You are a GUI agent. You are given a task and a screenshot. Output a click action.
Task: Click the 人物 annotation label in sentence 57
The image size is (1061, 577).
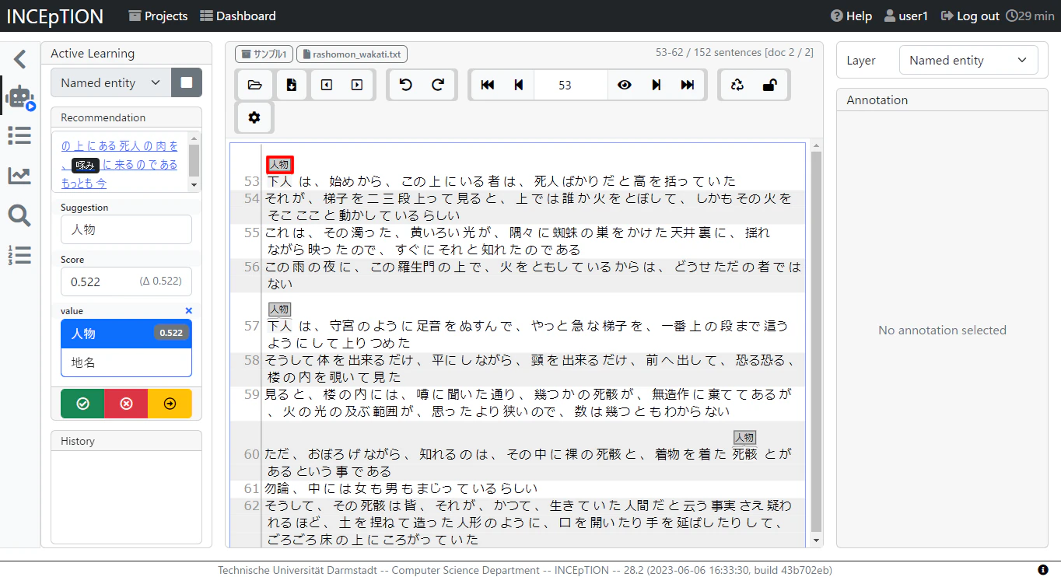279,309
